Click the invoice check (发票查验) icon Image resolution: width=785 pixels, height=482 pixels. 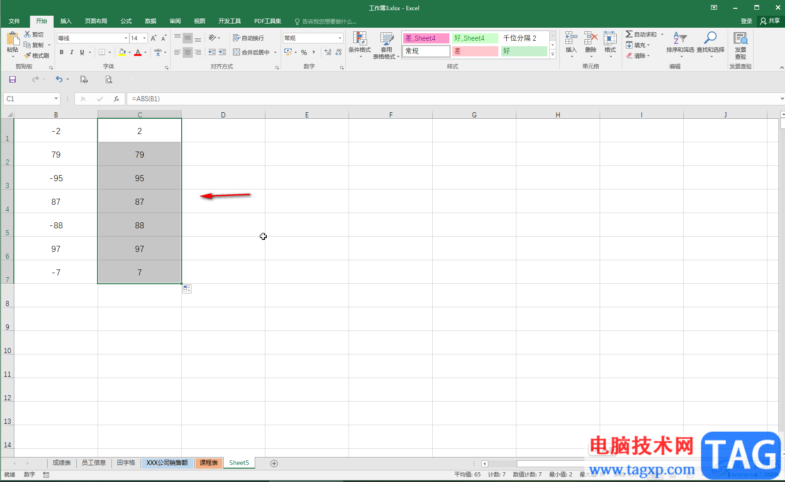click(x=741, y=38)
